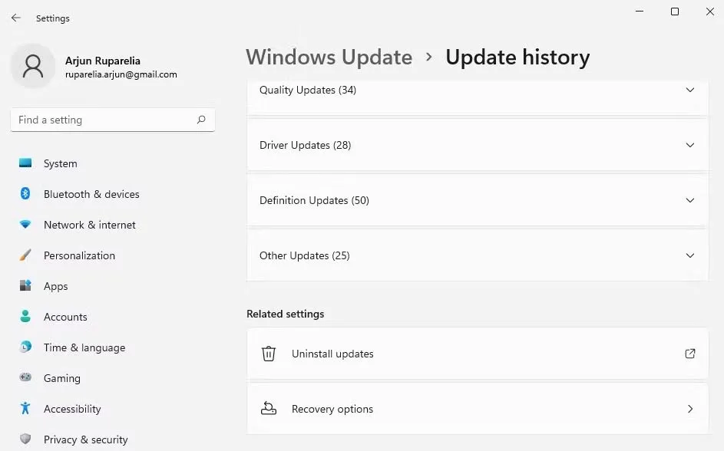The width and height of the screenshot is (724, 451).
Task: Expand Driver Updates (28) chevron
Action: click(x=689, y=145)
